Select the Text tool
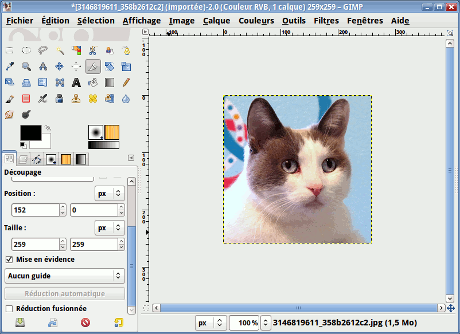The image size is (460, 334). 76,82
